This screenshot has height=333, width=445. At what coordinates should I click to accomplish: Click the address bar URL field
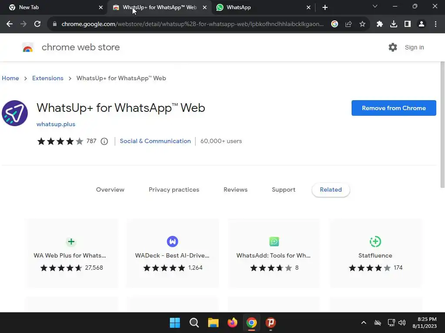click(x=193, y=24)
